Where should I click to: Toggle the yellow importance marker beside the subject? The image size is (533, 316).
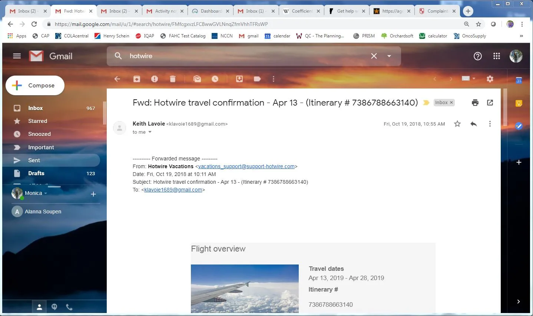tap(426, 103)
